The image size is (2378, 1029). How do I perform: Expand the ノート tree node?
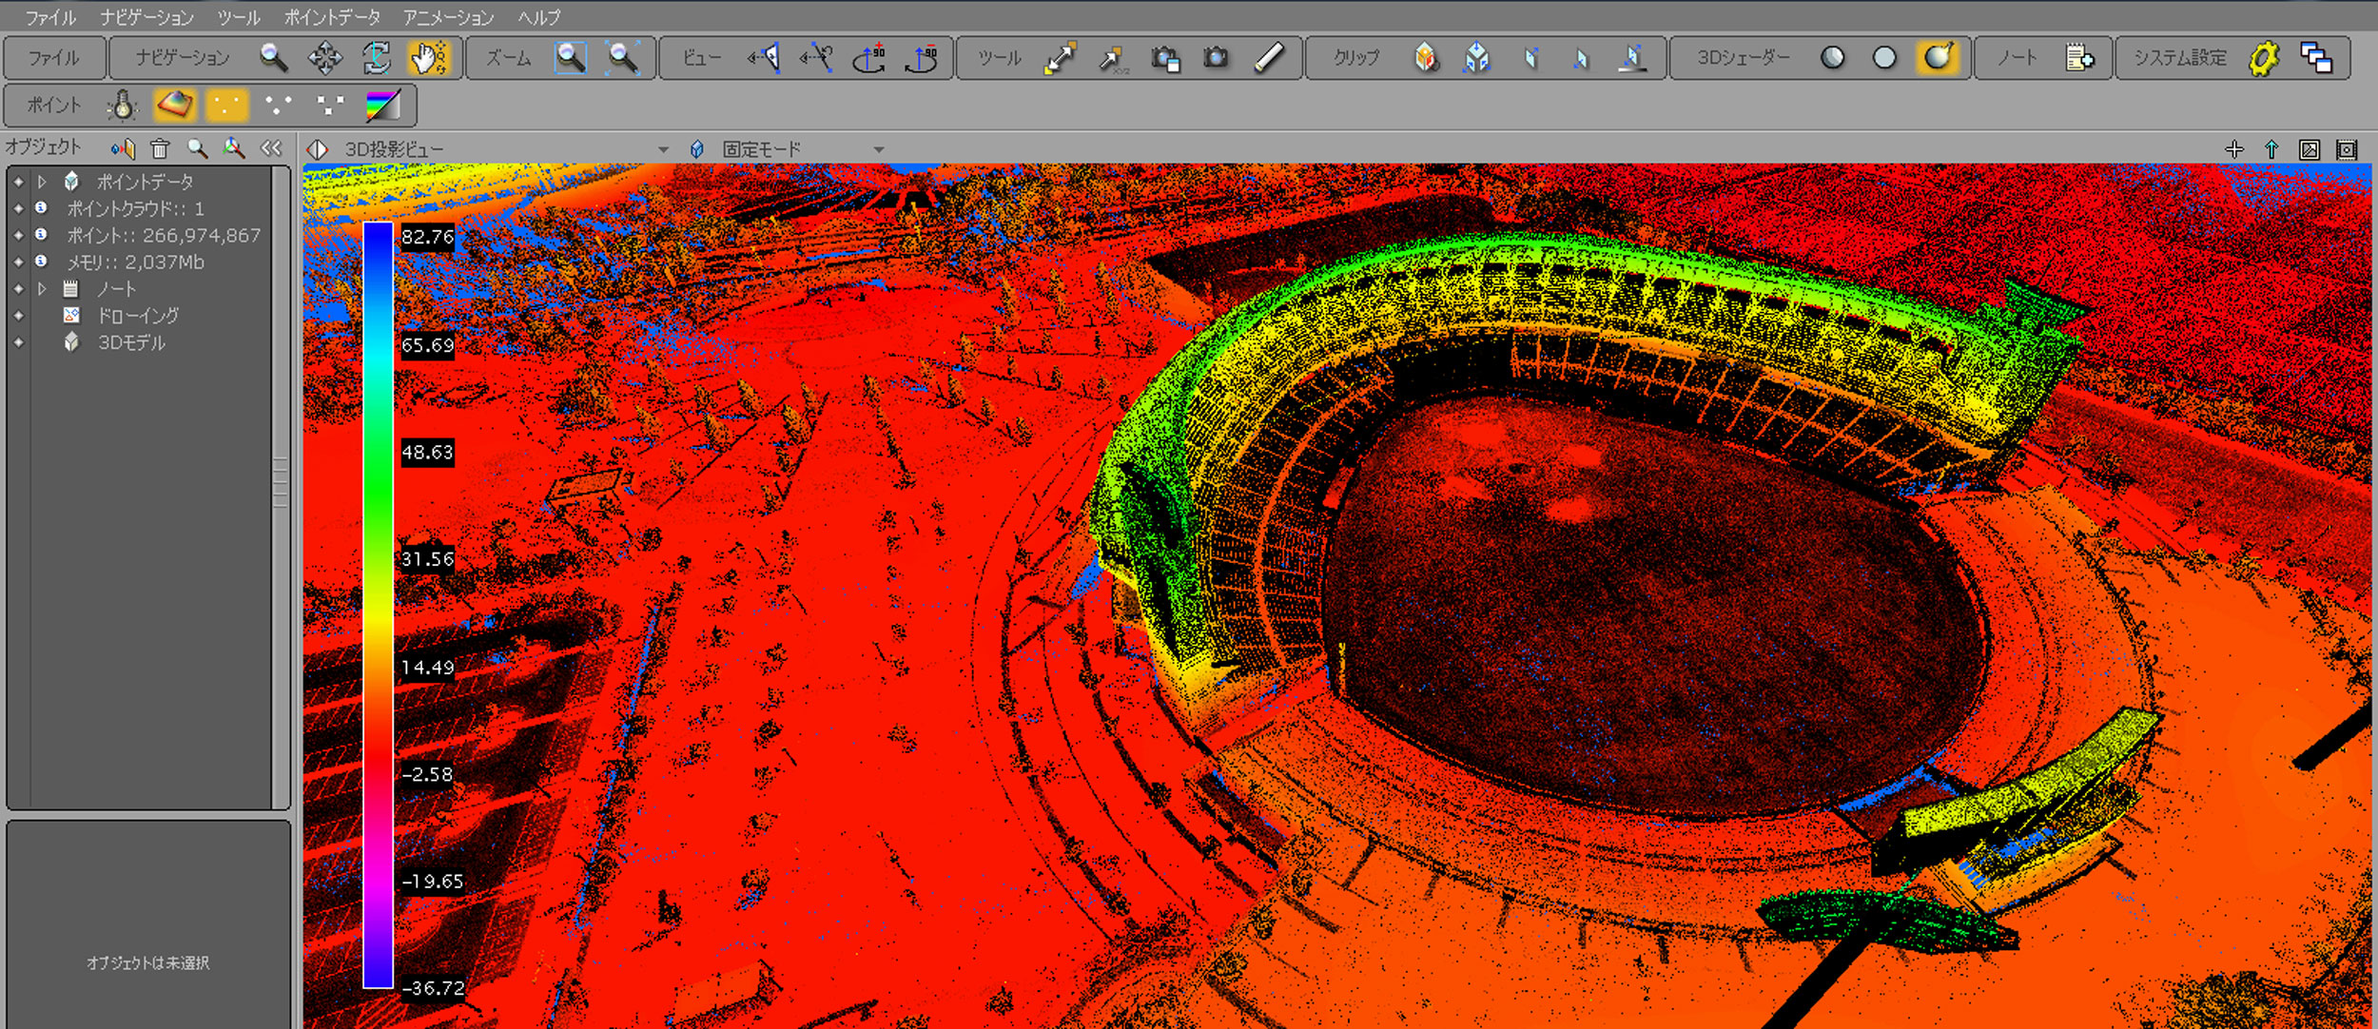[42, 288]
